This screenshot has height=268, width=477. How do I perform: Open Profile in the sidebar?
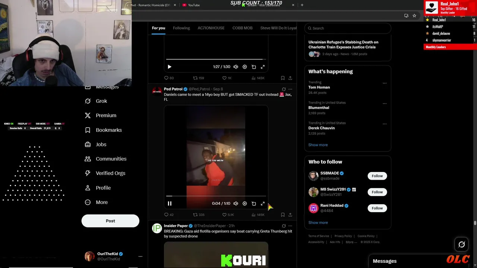[x=98, y=188]
